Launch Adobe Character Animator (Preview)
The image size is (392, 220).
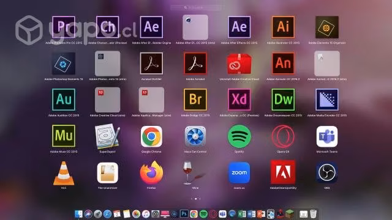click(x=108, y=27)
